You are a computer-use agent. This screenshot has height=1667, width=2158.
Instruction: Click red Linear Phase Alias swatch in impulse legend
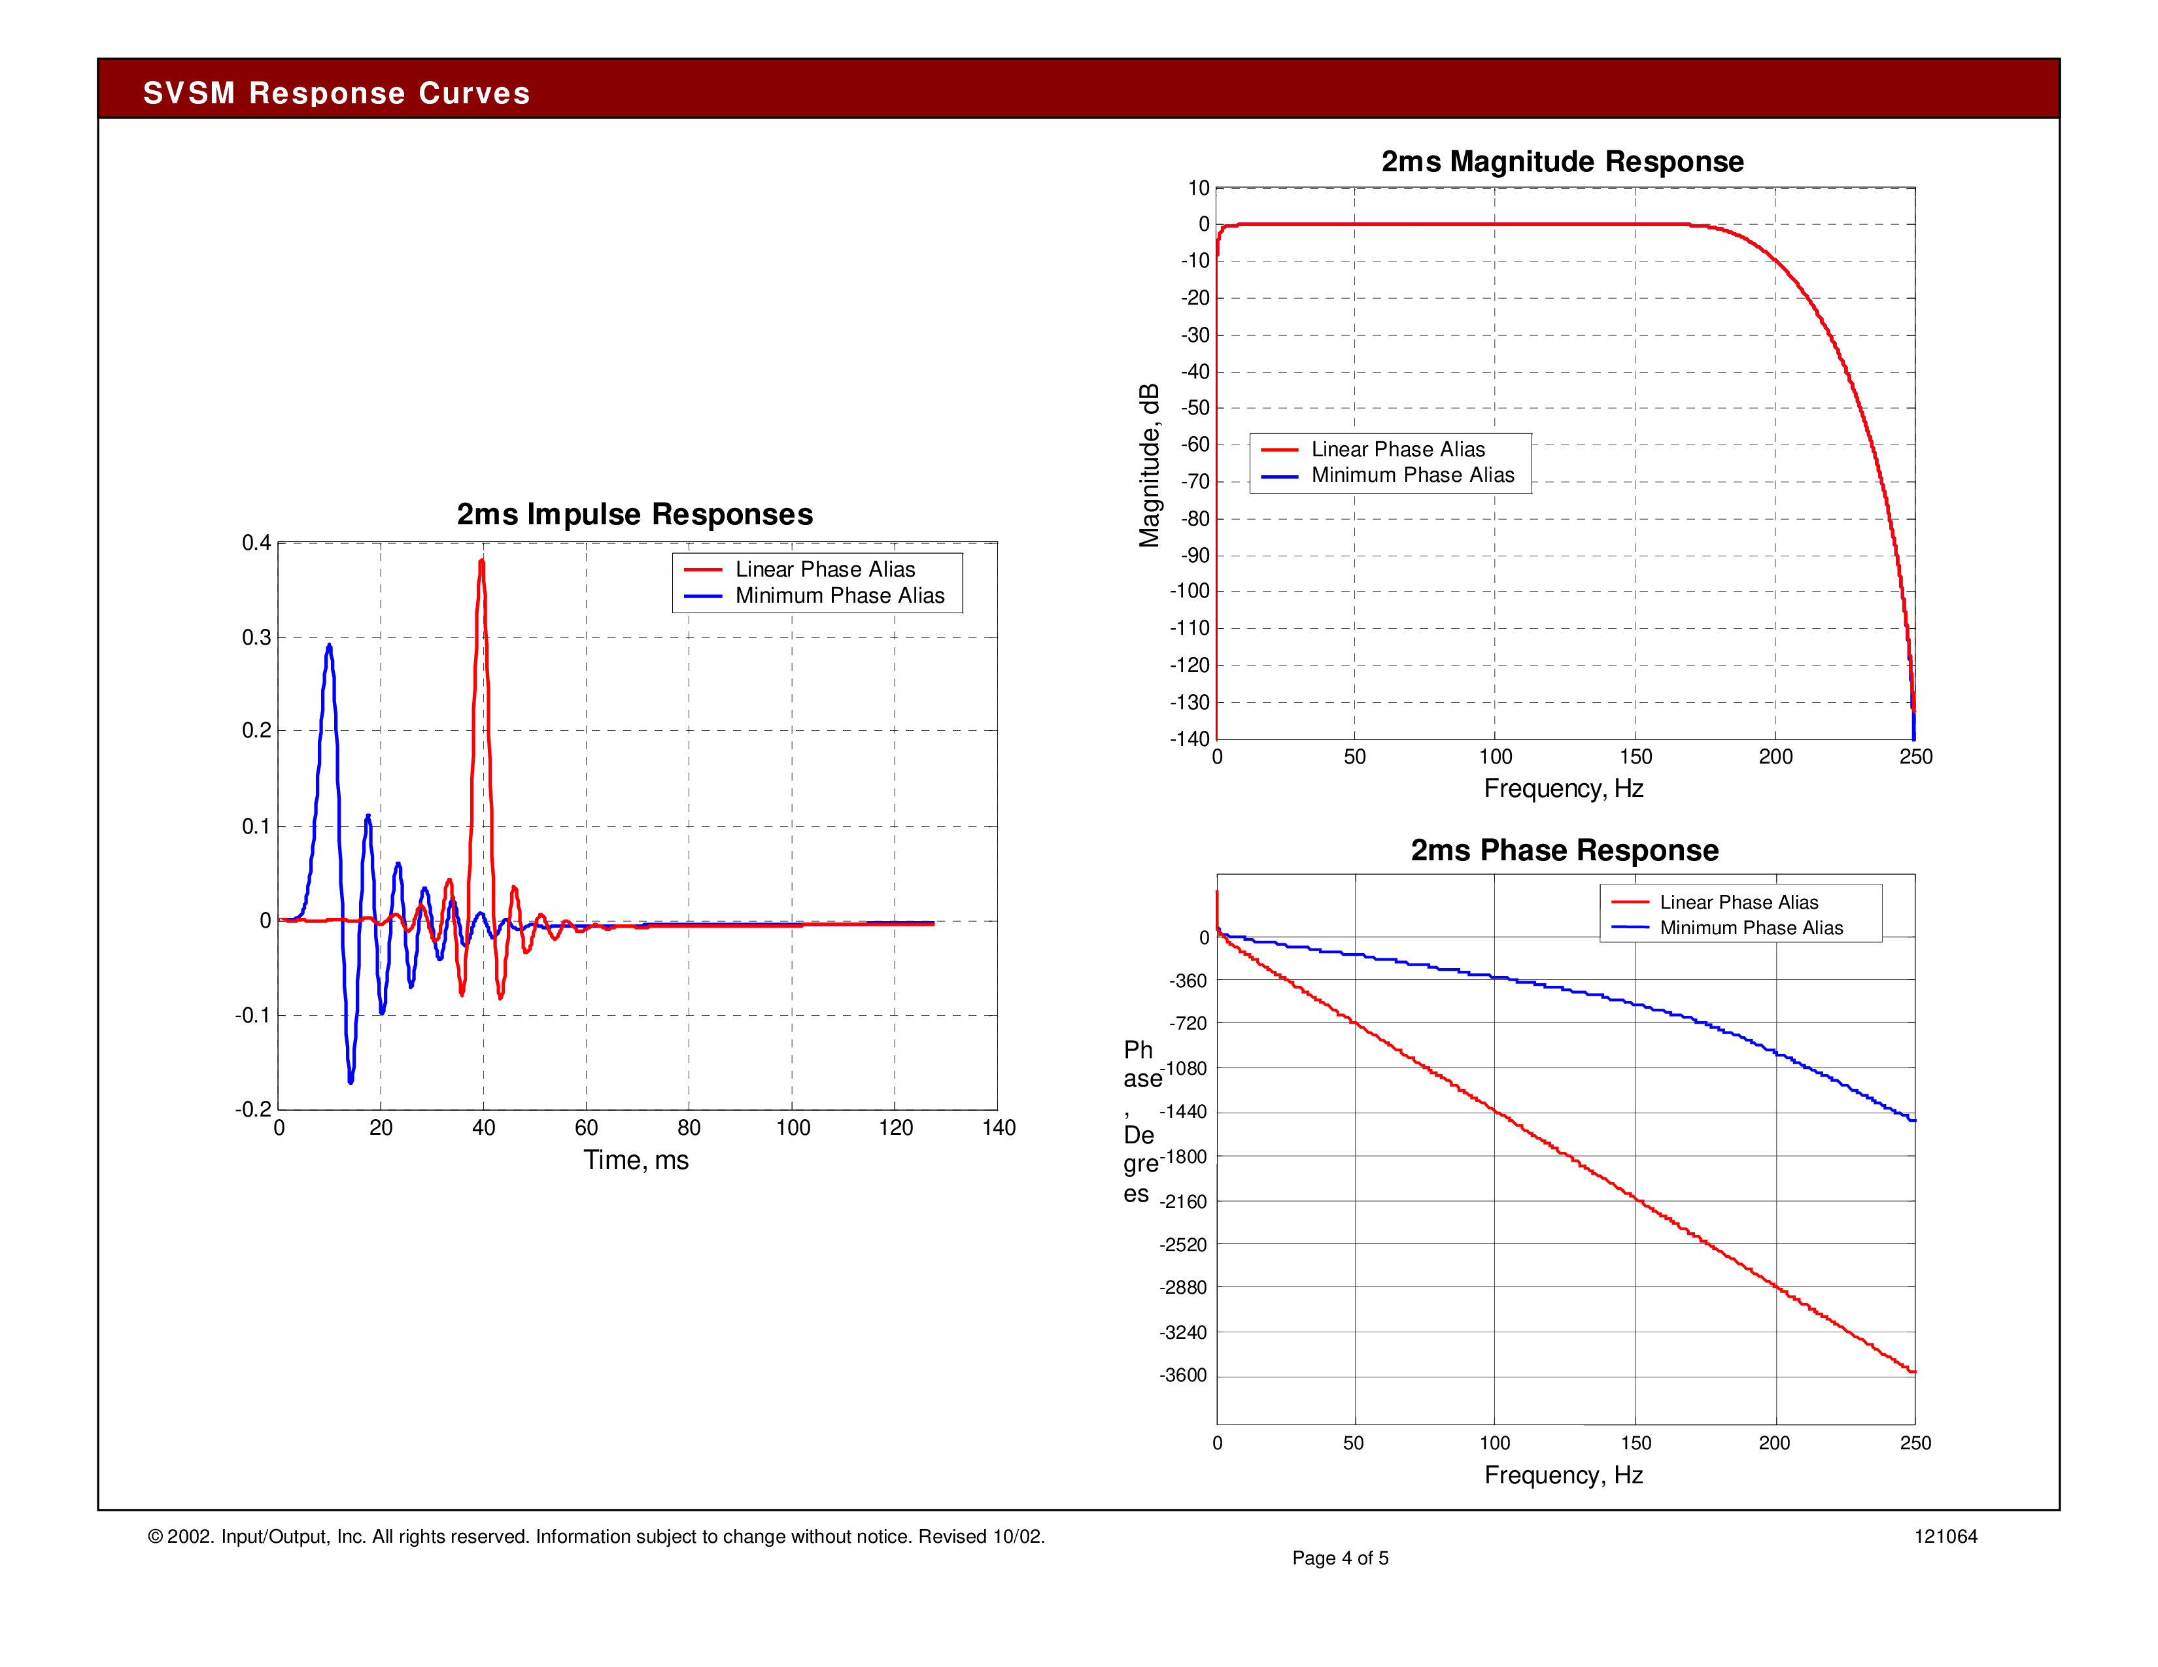pyautogui.click(x=702, y=570)
